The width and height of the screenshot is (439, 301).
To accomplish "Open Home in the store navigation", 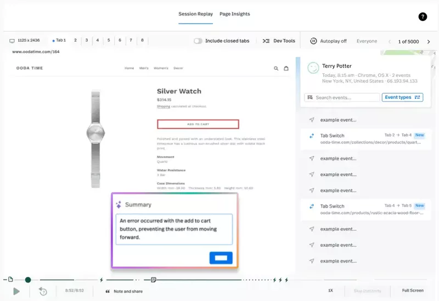I will [x=129, y=68].
